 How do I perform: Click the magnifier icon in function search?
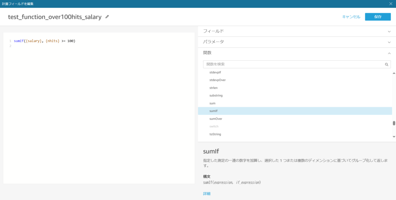(386, 64)
